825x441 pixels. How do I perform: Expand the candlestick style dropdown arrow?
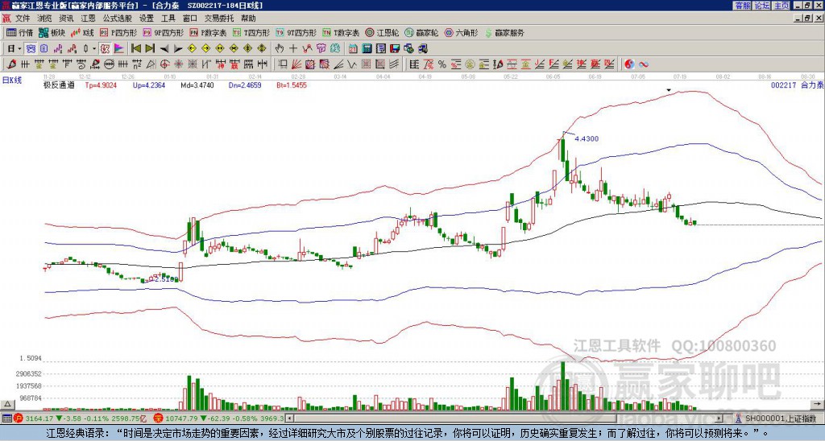click(94, 49)
